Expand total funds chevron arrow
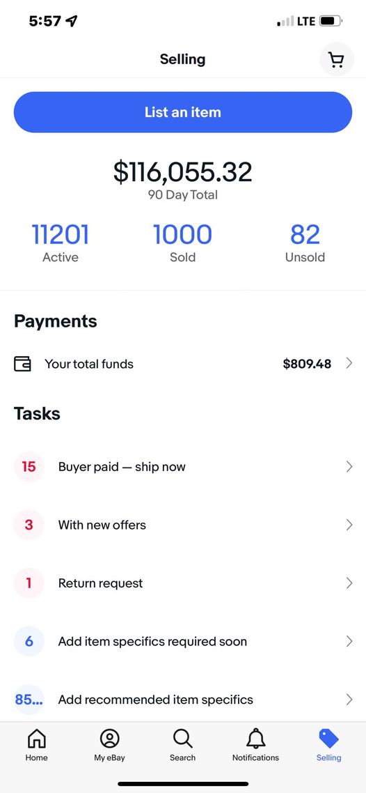This screenshot has width=366, height=793. (x=349, y=363)
